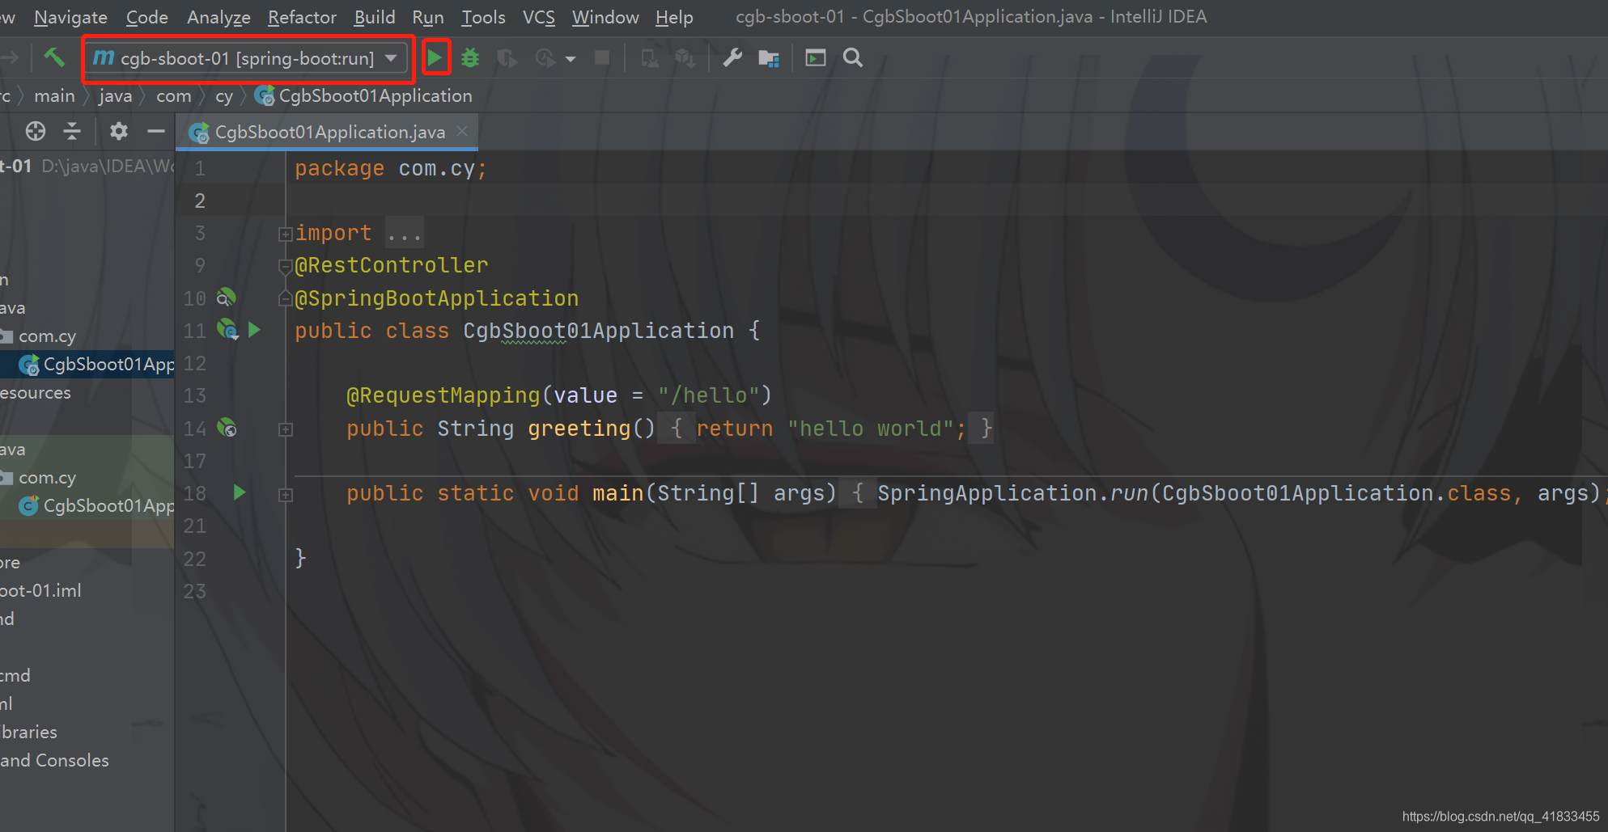
Task: Click the Stop square button
Action: click(x=601, y=57)
